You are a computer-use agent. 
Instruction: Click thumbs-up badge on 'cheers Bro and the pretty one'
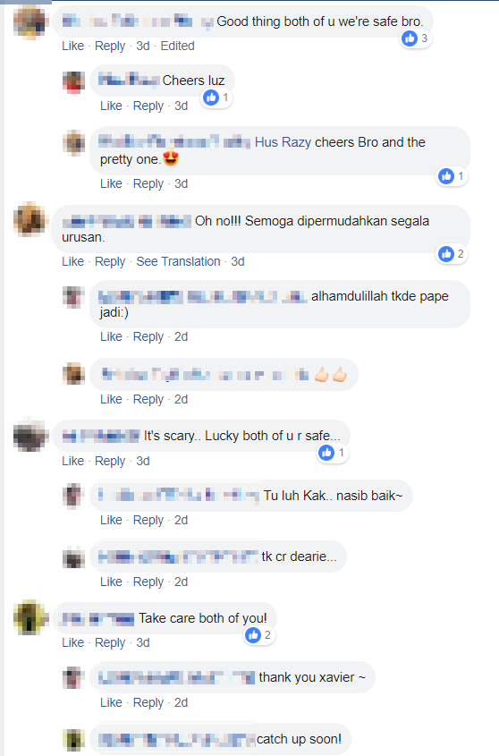(x=452, y=176)
